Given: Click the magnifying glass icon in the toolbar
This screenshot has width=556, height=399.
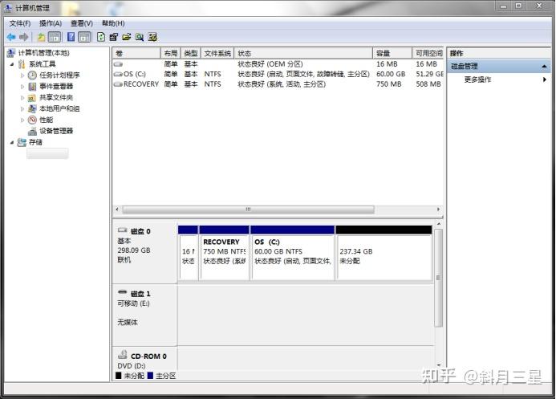Looking at the screenshot, I should pyautogui.click(x=140, y=37).
